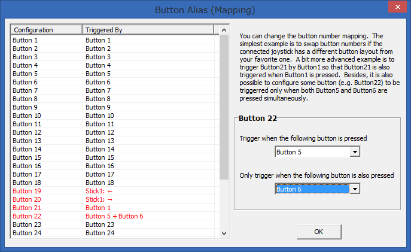Open the 'also pressed' button dropdown arrow

tap(355, 189)
